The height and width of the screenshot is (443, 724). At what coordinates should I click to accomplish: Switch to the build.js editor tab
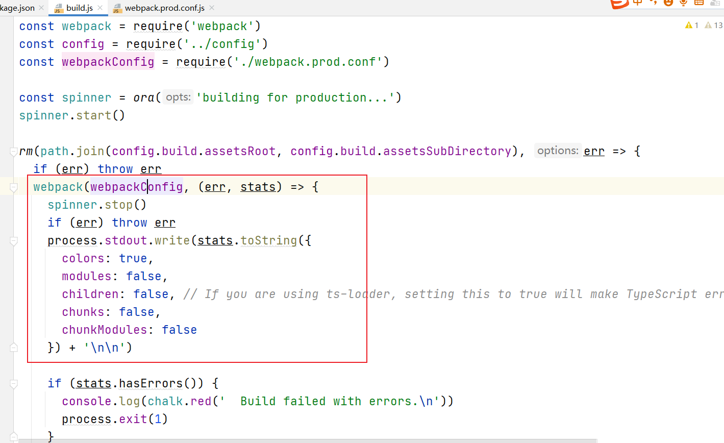point(79,8)
